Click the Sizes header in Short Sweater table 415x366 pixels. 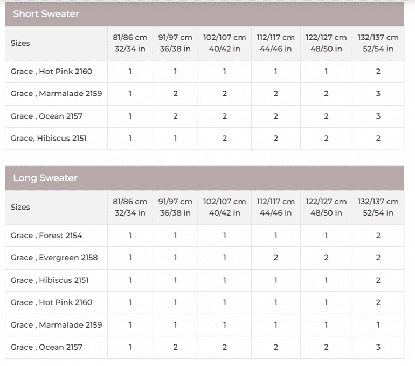pos(20,43)
